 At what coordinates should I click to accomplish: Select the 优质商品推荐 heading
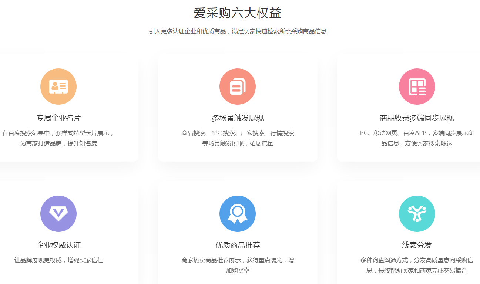238,245
